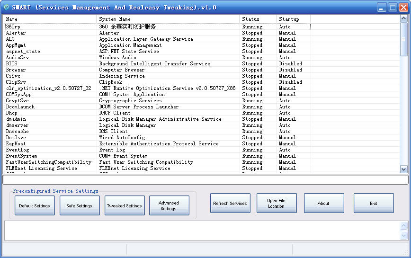
Task: Apply Tweaked Settings preset
Action: [x=125, y=206]
